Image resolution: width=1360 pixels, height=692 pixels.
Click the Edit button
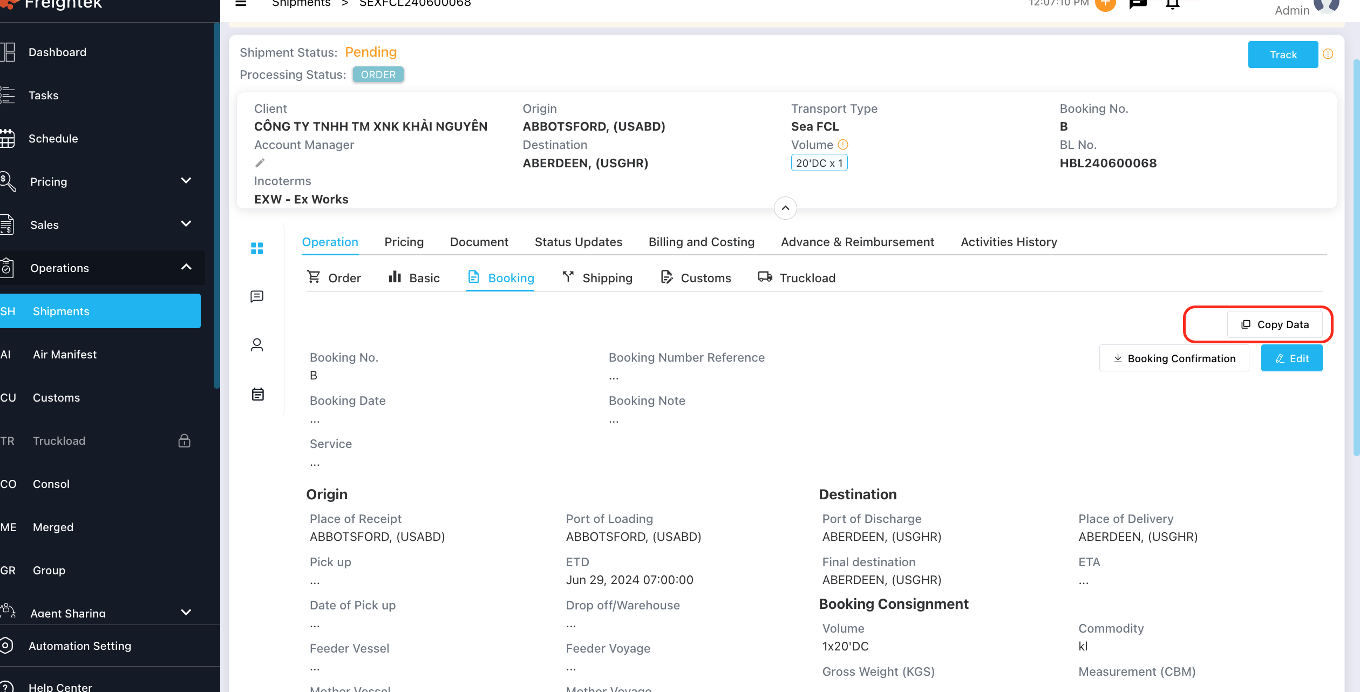pos(1291,358)
